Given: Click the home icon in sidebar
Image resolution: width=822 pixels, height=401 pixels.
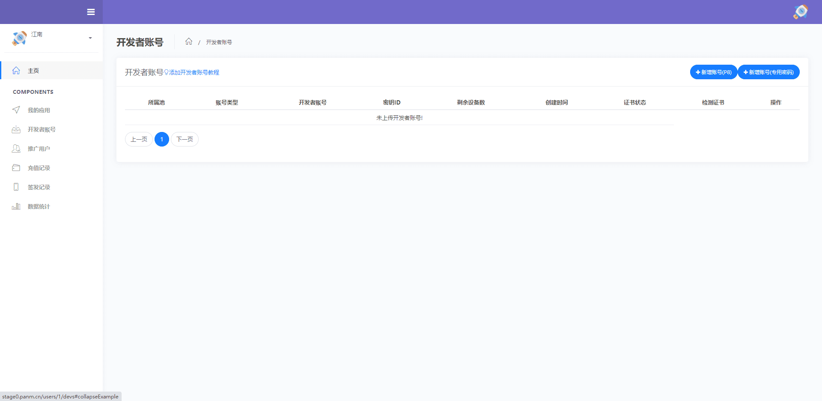Looking at the screenshot, I should coord(16,71).
